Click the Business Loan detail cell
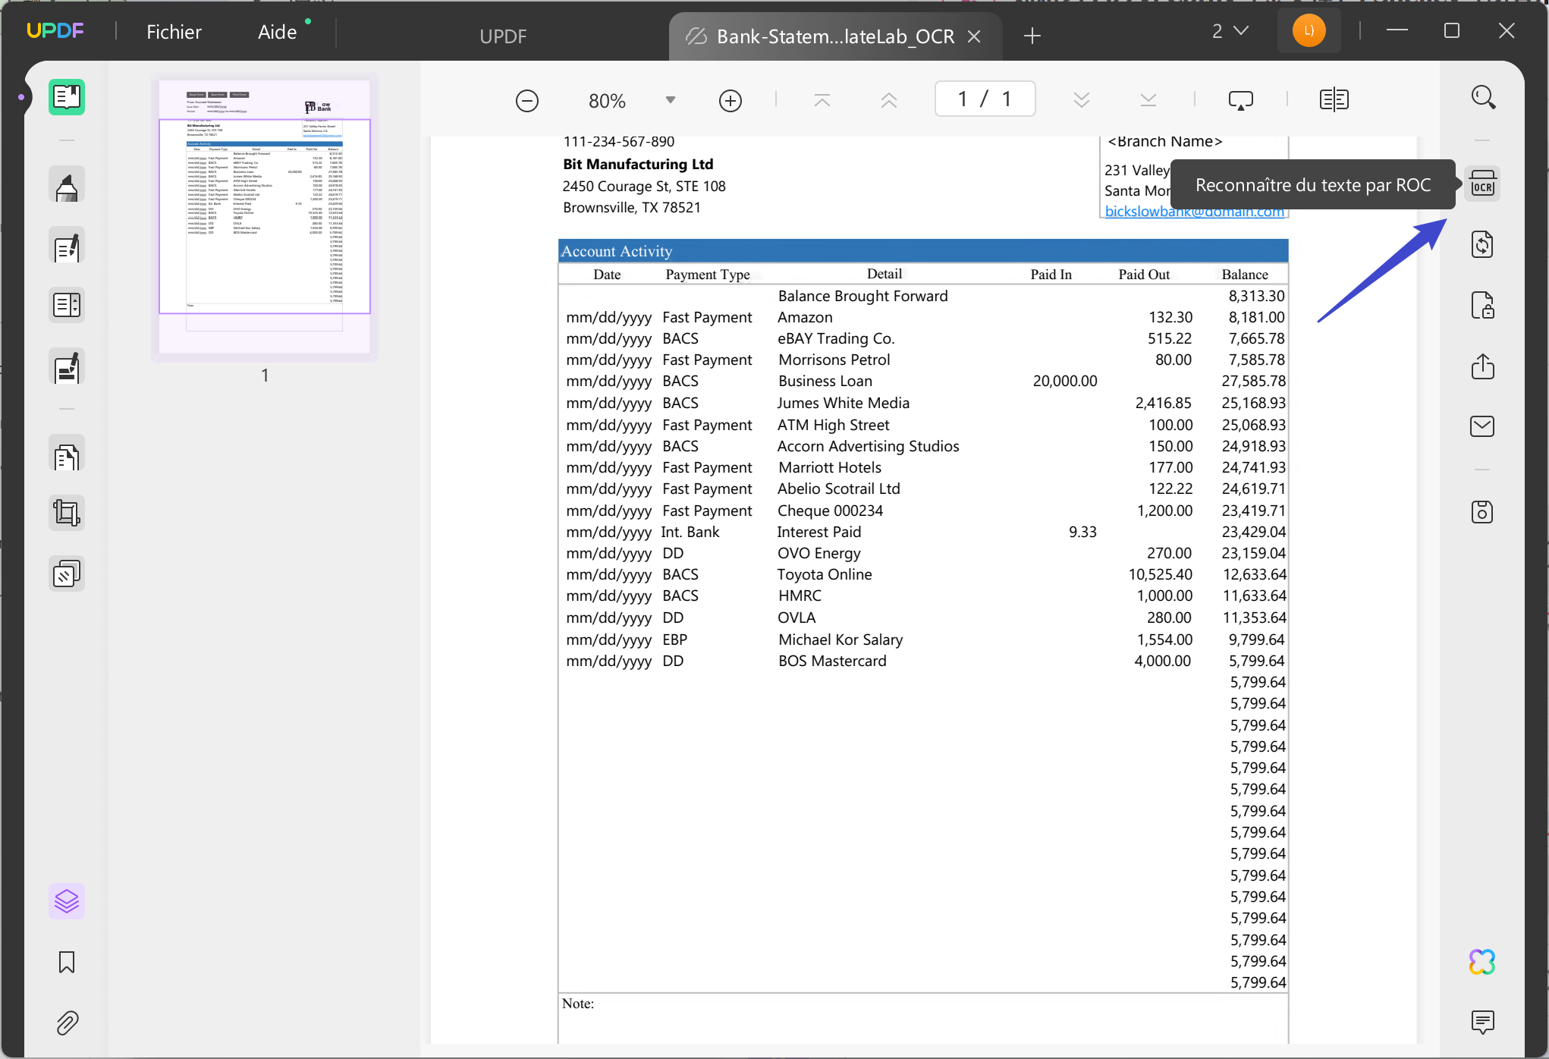1549x1059 pixels. (x=825, y=382)
